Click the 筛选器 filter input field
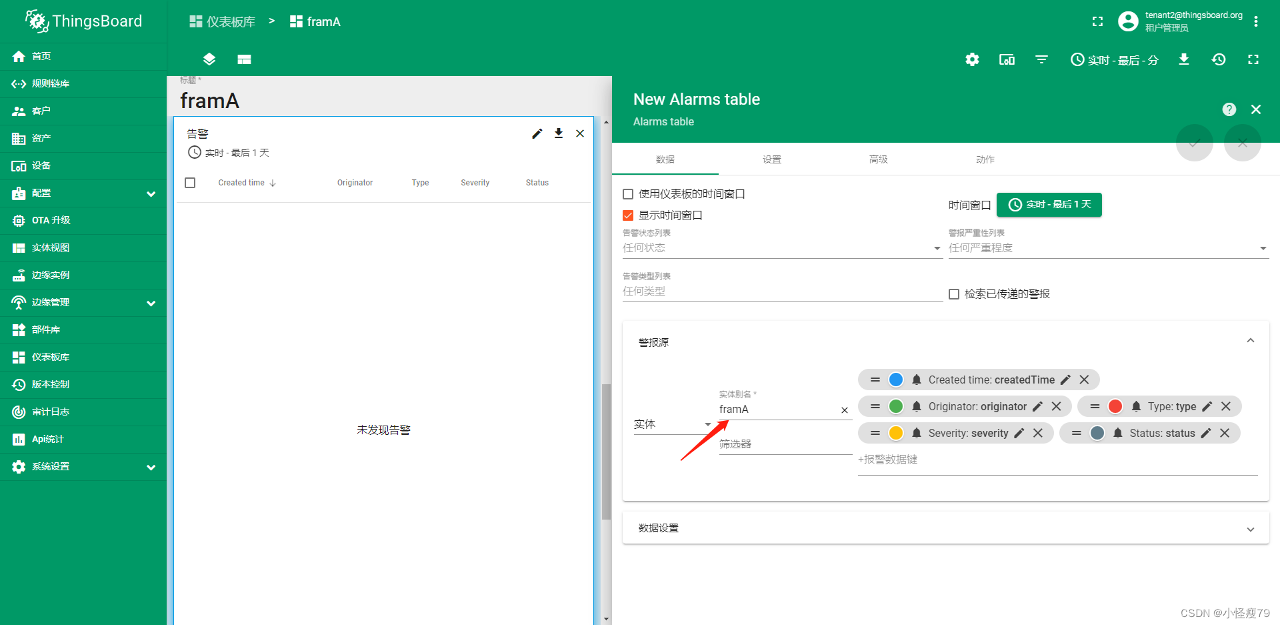 pyautogui.click(x=785, y=444)
